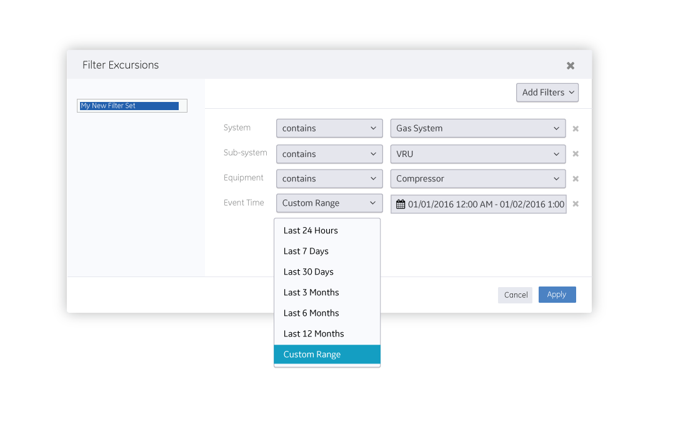
Task: Pick the highlighted Custom Range menu option
Action: 327,355
